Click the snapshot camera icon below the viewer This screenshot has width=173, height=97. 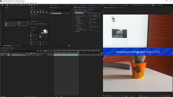pyautogui.click(x=126, y=96)
